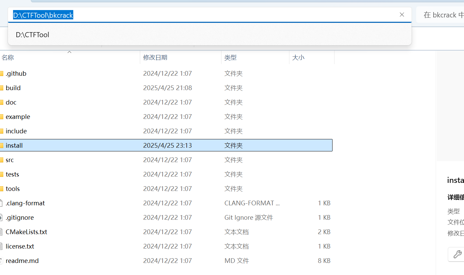Click inside the bkcrack search box
Viewport: 464px width, 275px height.
click(x=445, y=15)
